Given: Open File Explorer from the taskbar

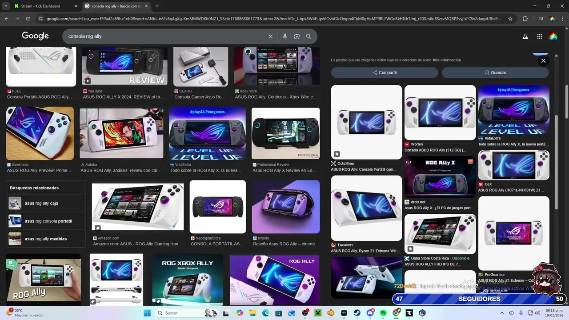Looking at the screenshot, I should click(x=252, y=313).
